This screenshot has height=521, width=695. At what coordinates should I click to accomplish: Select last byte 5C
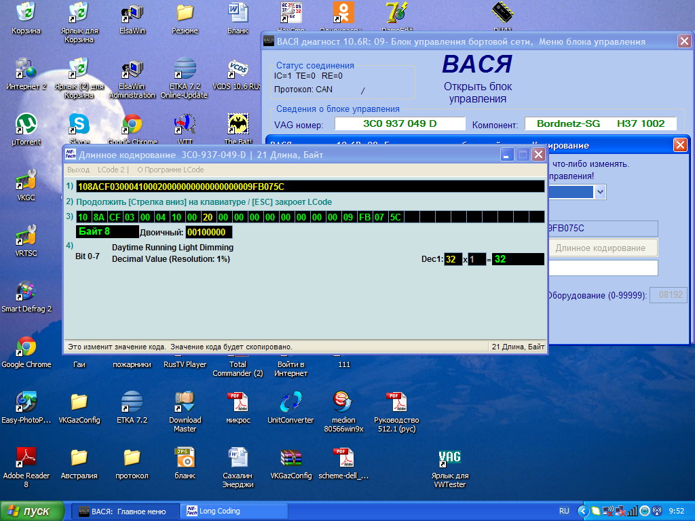coord(396,217)
